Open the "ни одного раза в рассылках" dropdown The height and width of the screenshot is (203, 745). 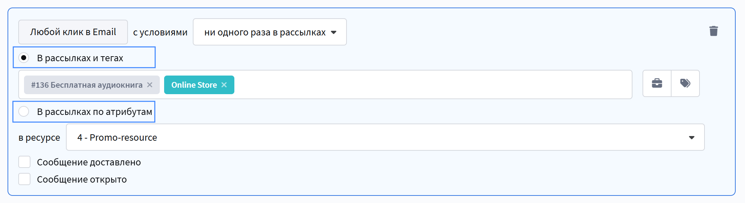coord(265,32)
